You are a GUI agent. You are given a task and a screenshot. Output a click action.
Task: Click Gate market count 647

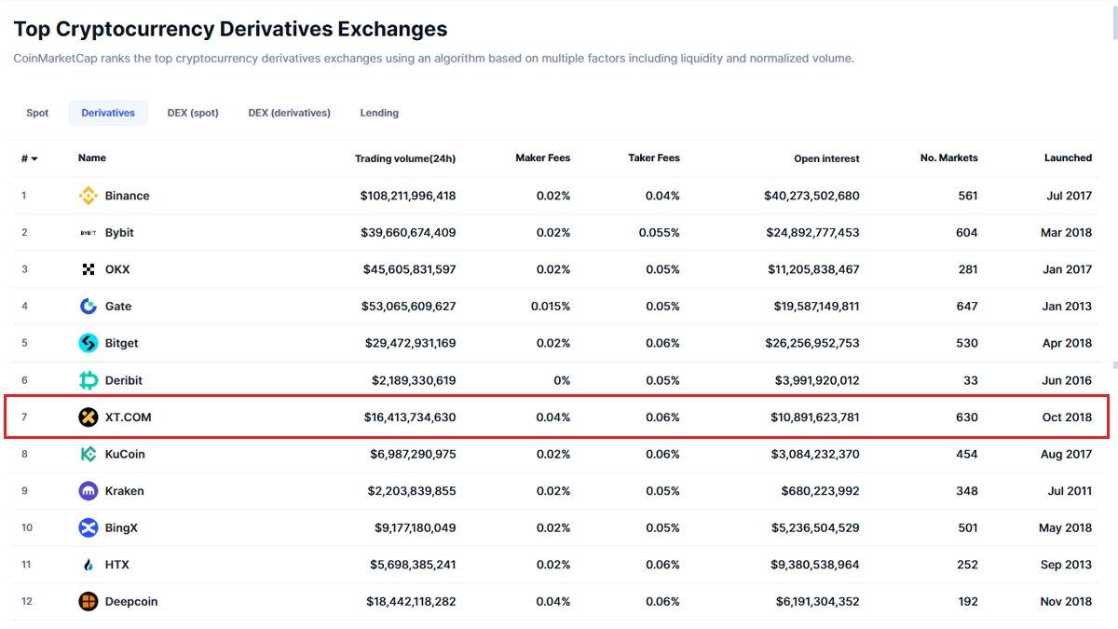pos(967,307)
